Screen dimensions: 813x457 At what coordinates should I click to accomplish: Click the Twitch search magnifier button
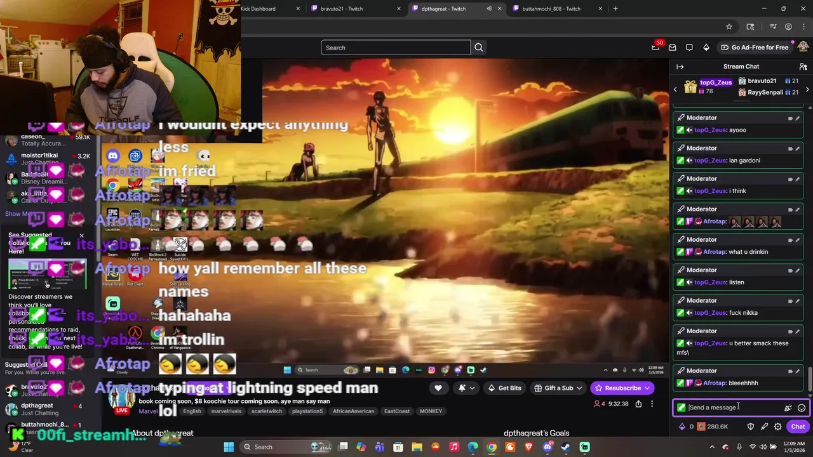[479, 48]
